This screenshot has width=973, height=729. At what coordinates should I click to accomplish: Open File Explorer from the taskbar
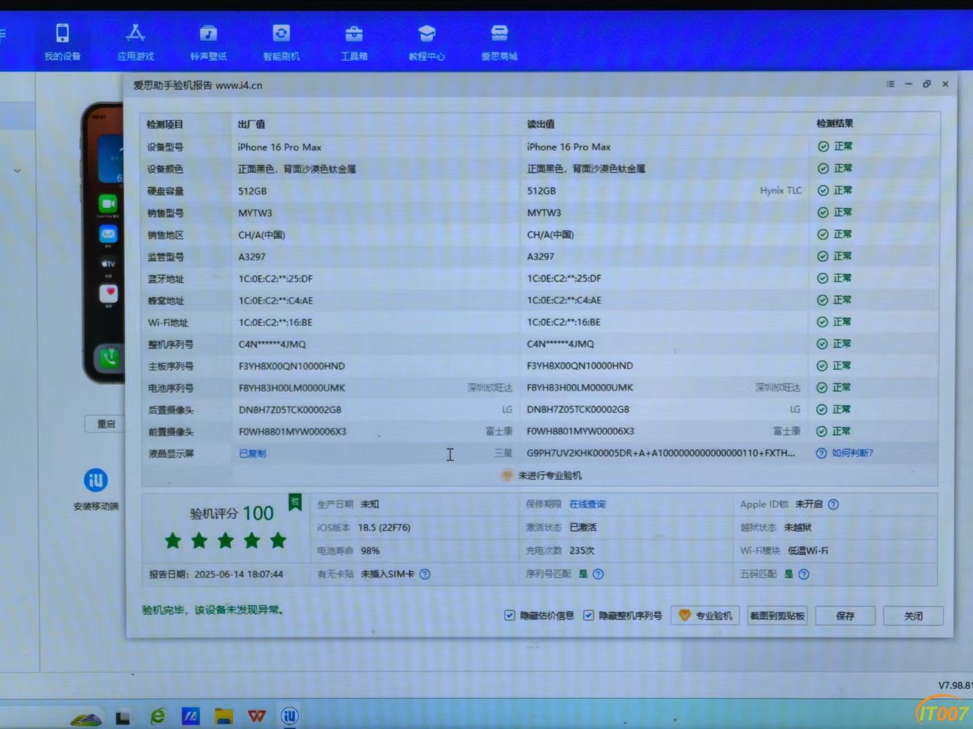224,715
